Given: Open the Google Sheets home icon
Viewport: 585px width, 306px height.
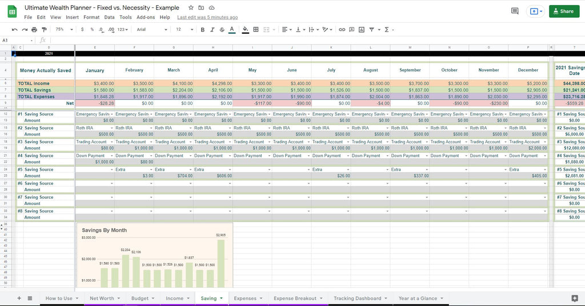Looking at the screenshot, I should click(12, 11).
